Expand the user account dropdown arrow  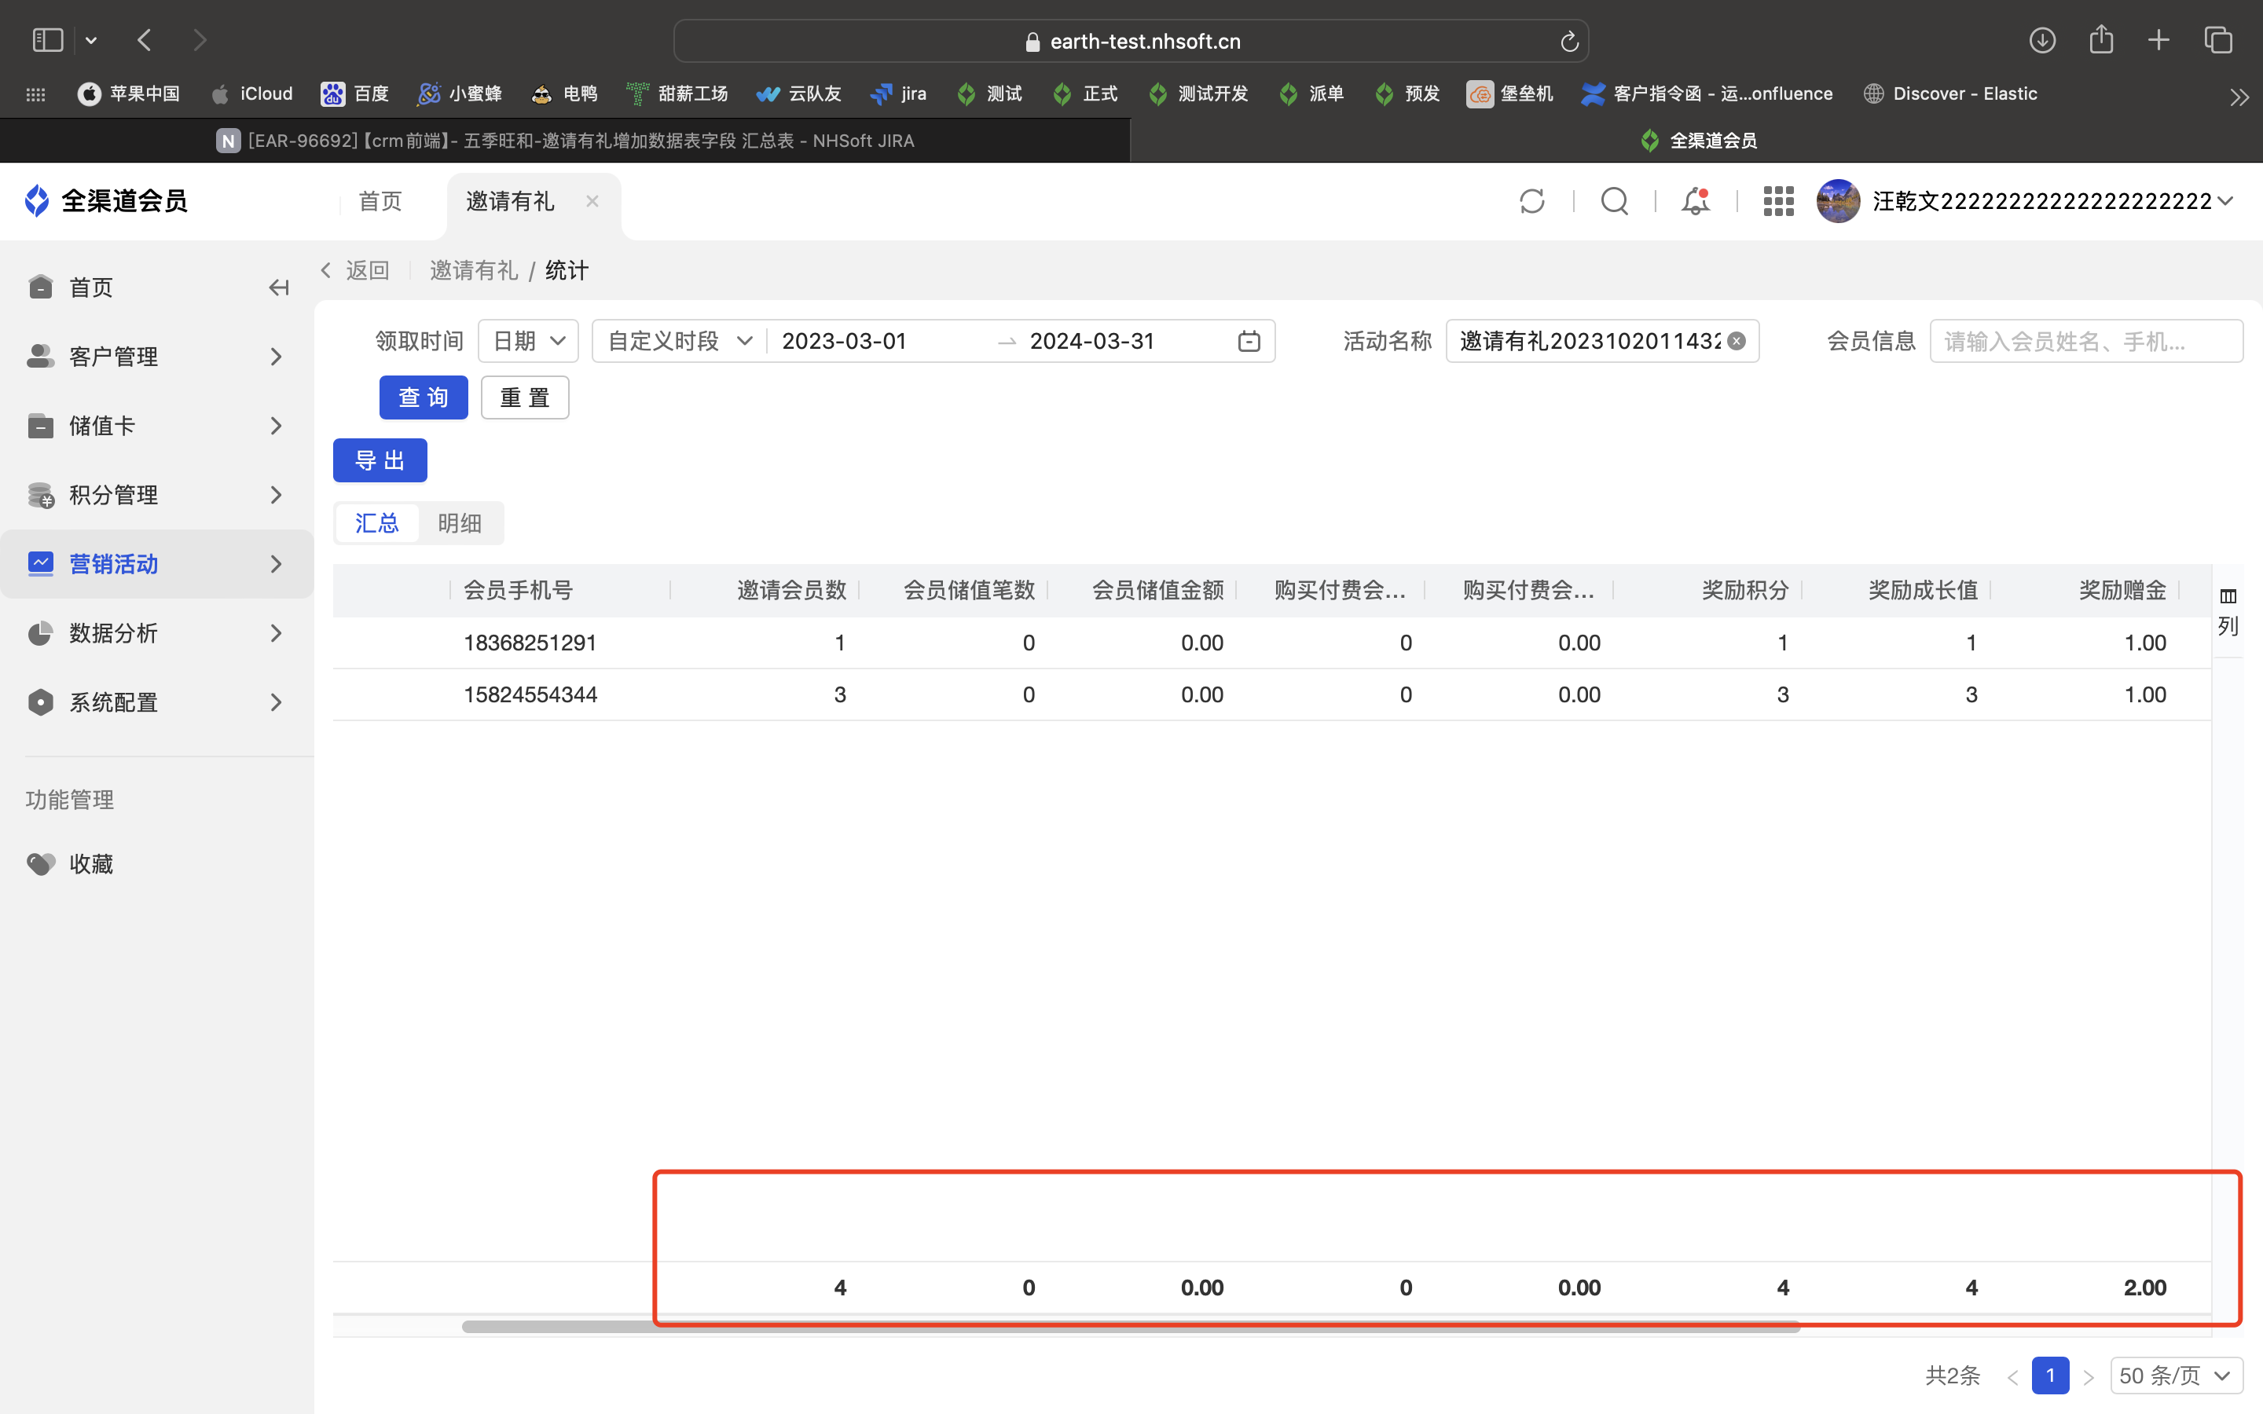coord(2224,201)
